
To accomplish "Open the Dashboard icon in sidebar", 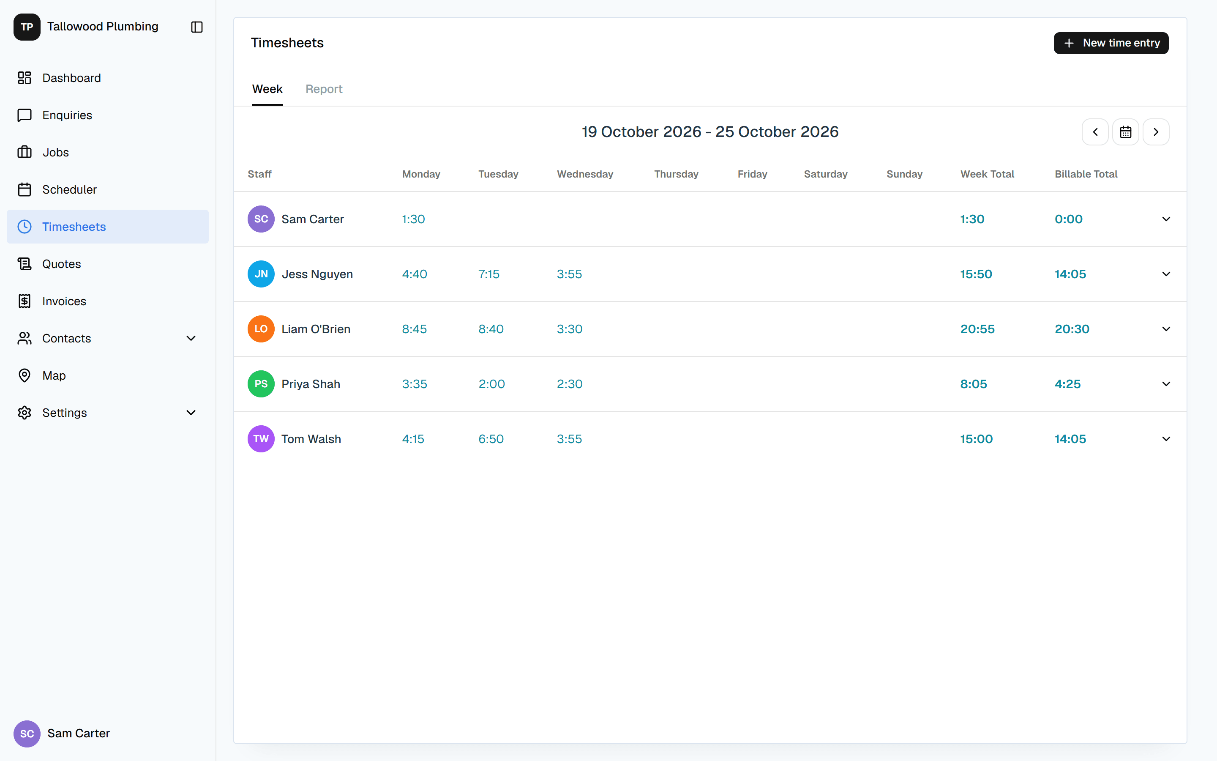I will pos(24,78).
